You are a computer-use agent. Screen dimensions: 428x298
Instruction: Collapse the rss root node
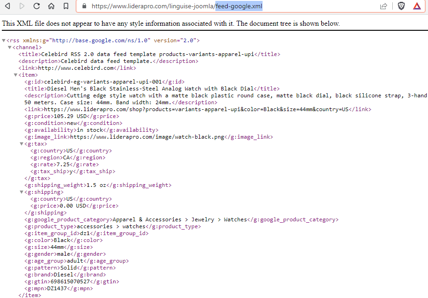[x=4, y=40]
